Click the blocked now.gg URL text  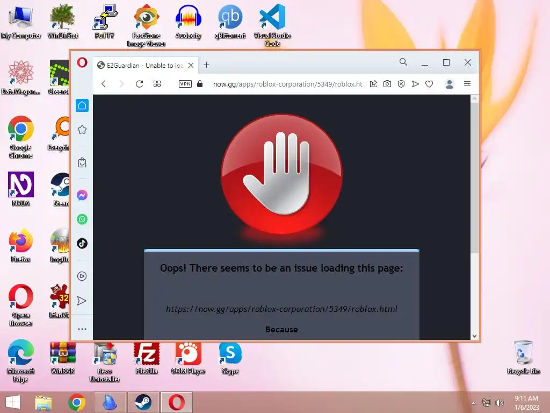click(281, 309)
